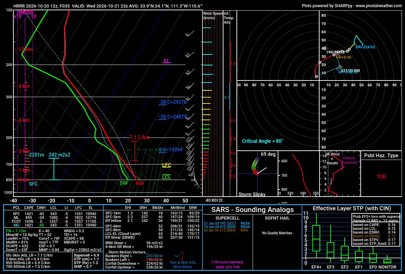Screen dimensions: 405x274
Task: Click the 9 km height marker
Action: click(x=24, y=86)
